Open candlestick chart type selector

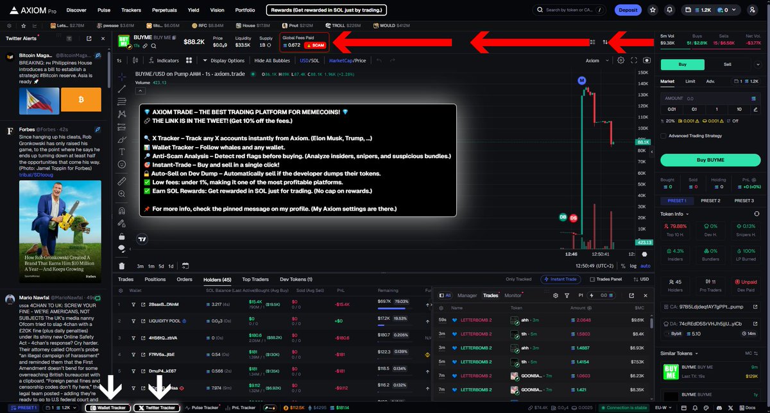135,60
